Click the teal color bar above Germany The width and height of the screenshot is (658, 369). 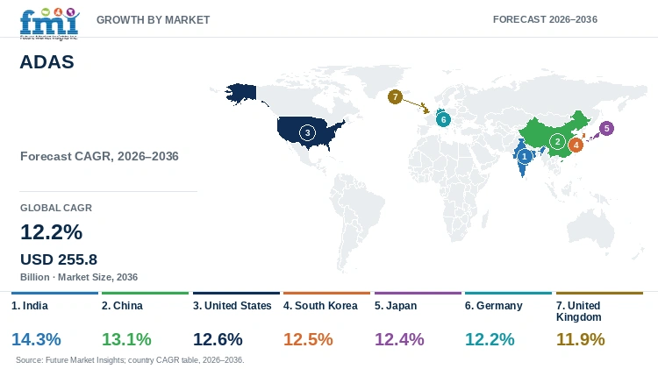[509, 293]
